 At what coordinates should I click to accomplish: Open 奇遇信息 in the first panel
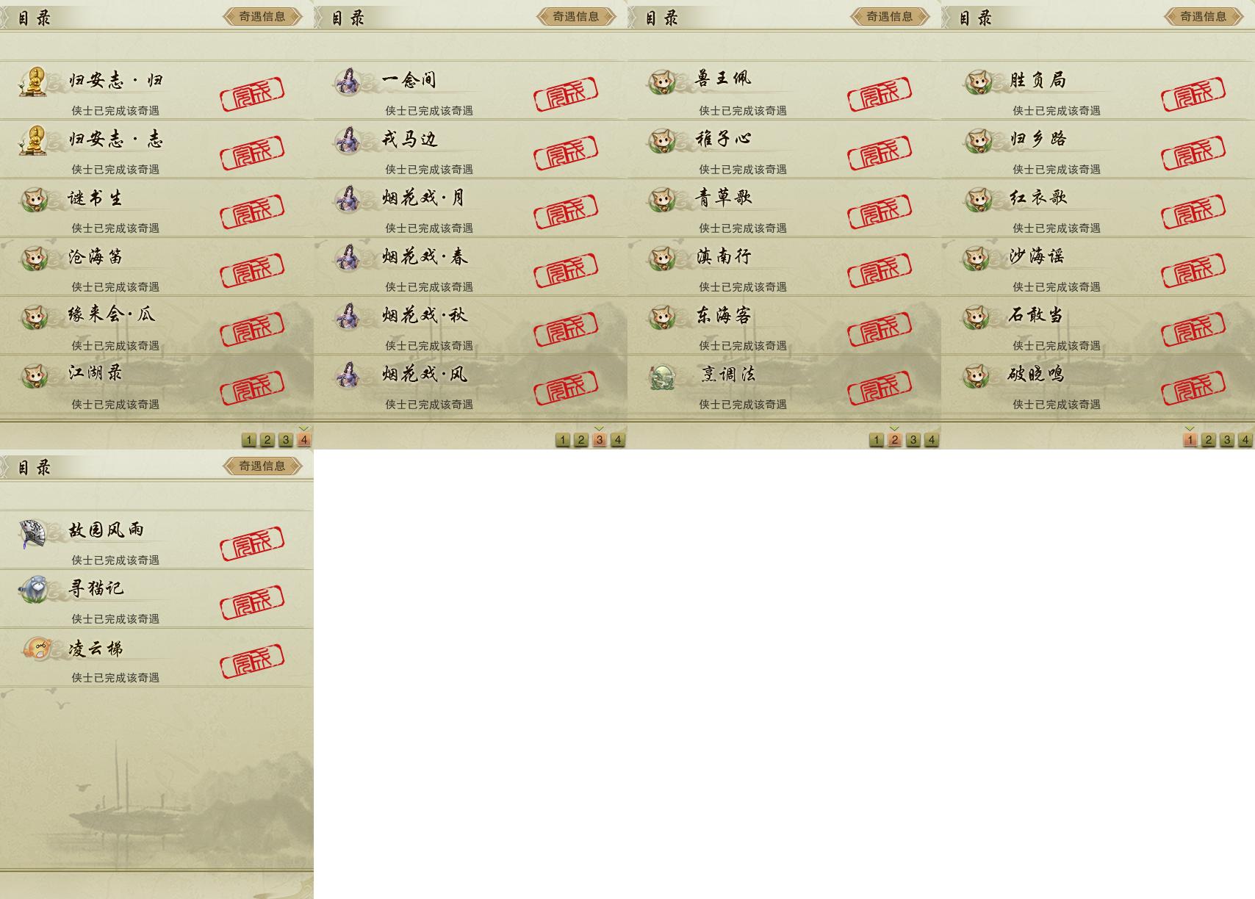(x=262, y=16)
